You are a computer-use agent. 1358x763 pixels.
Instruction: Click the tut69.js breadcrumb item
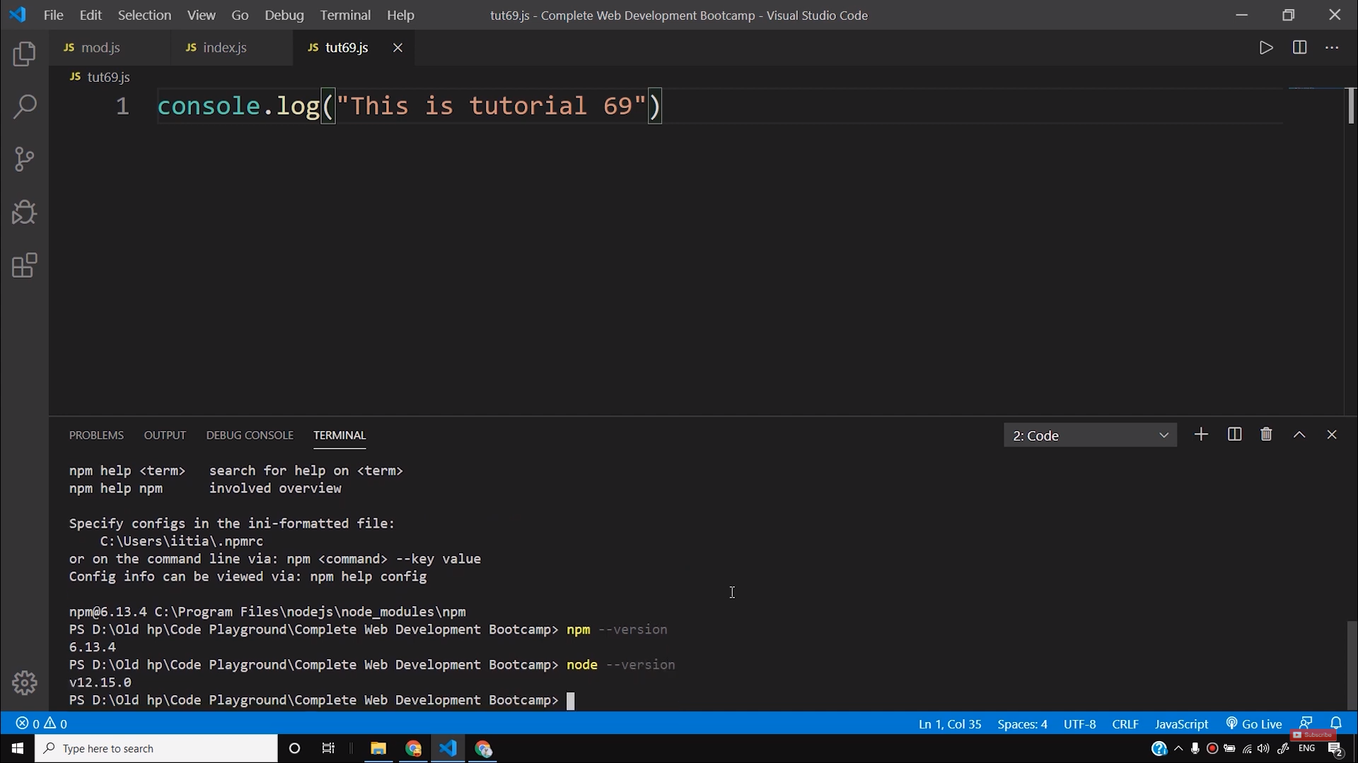point(109,76)
